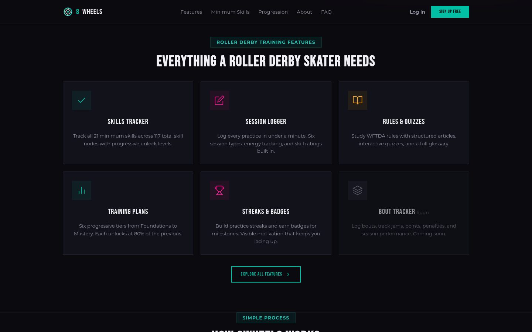
Task: Go to Minimum Skills page
Action: point(230,12)
